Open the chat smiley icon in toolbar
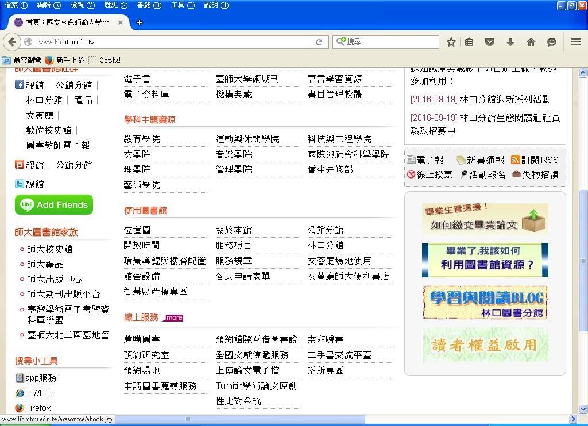The height and width of the screenshot is (426, 588). pos(552,42)
